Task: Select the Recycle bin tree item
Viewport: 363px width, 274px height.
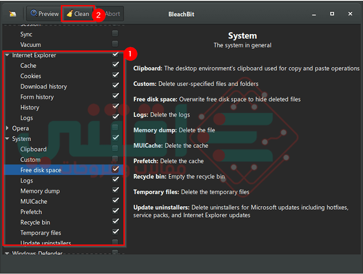Action: coord(35,222)
